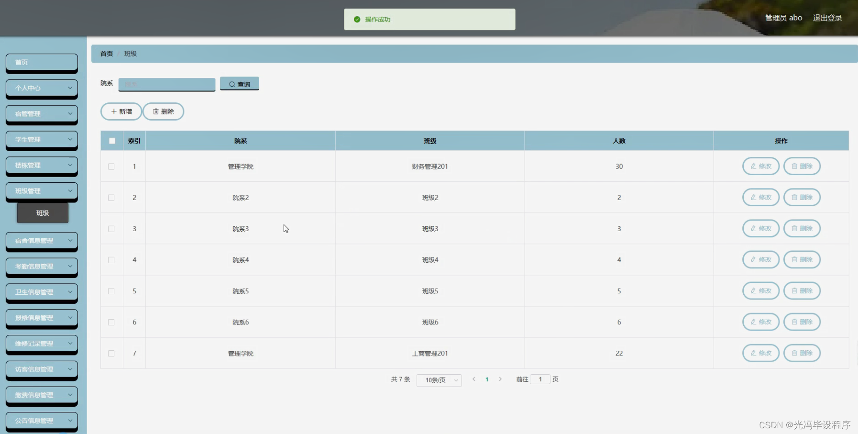The width and height of the screenshot is (858, 434).
Task: Check the checkbox for row 财务管理201
Action: coord(111,166)
